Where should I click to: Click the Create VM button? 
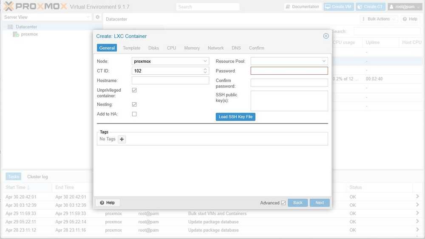(x=339, y=7)
